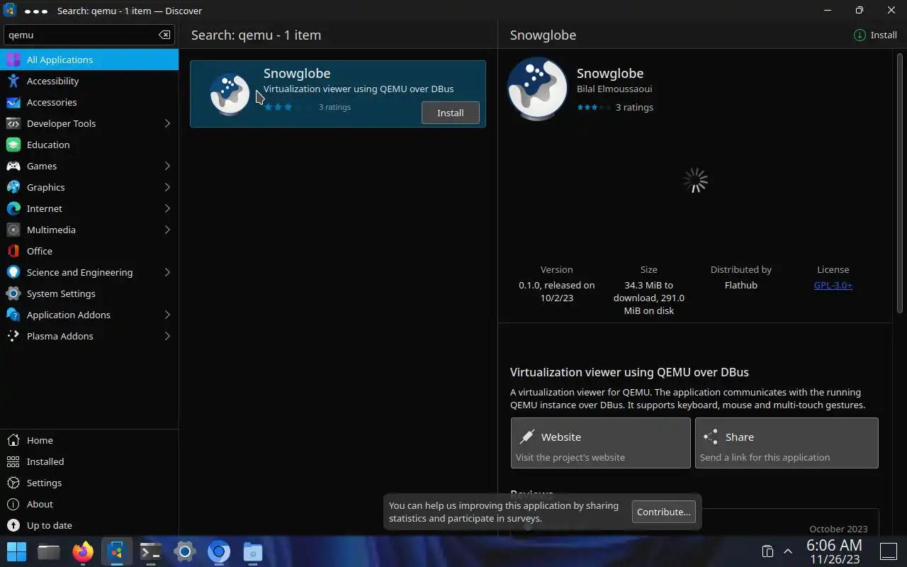Select the Accessibility category label

coord(52,81)
